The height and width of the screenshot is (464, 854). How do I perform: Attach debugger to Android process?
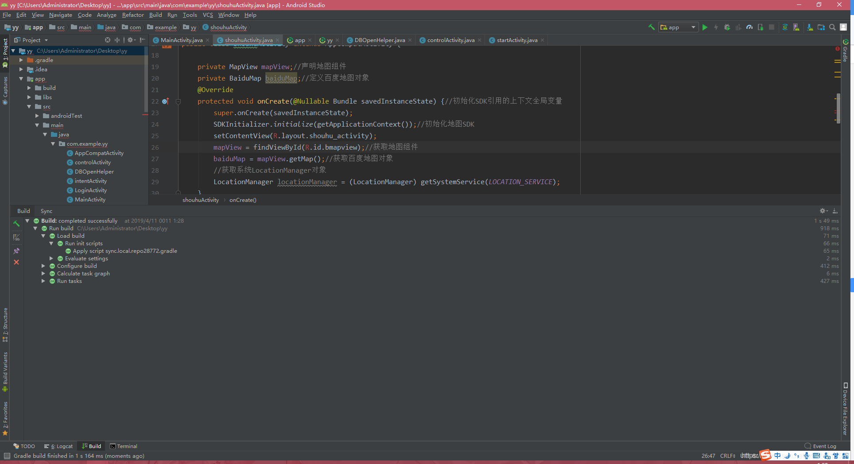[761, 27]
